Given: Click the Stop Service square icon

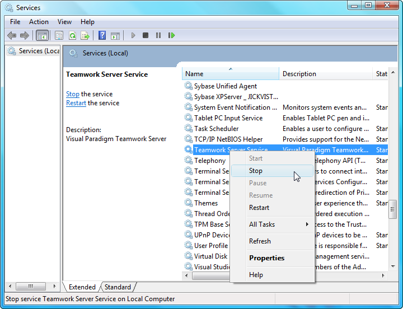Looking at the screenshot, I should coord(146,35).
